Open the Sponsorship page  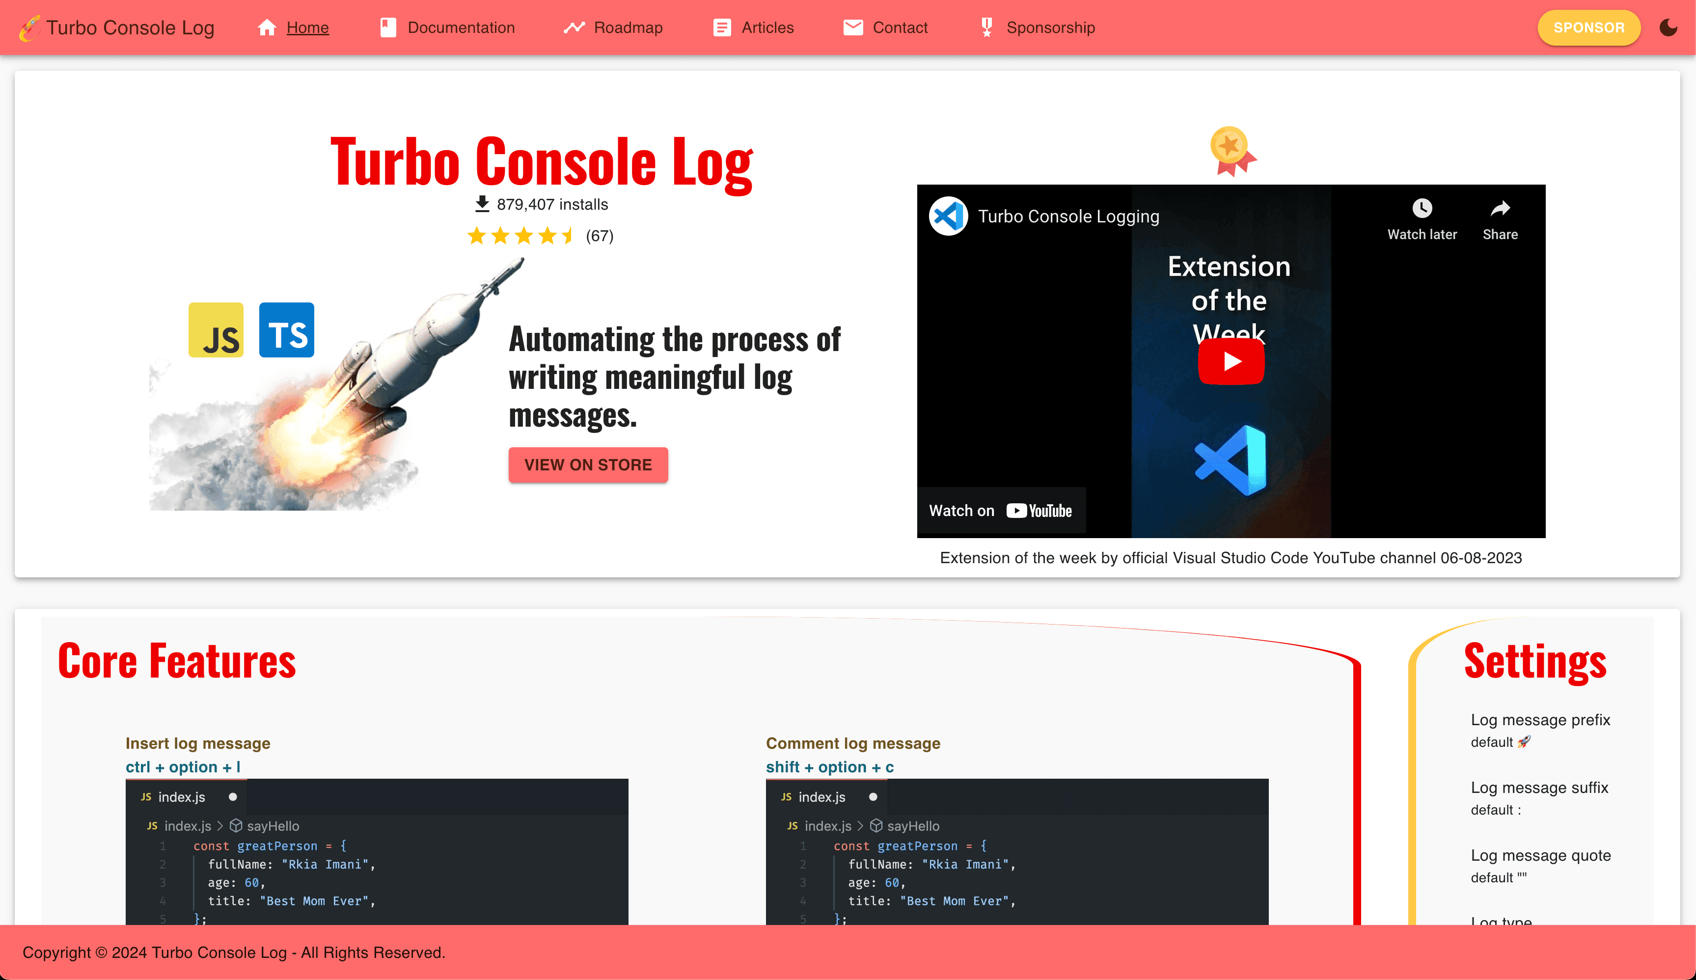pos(1051,27)
